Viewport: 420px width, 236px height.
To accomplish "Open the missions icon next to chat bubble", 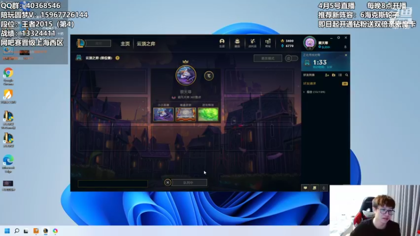I will (314, 188).
